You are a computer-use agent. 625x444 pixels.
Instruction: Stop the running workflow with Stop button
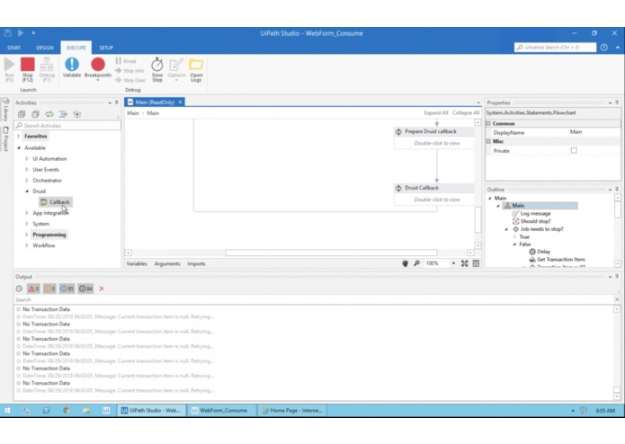point(28,69)
